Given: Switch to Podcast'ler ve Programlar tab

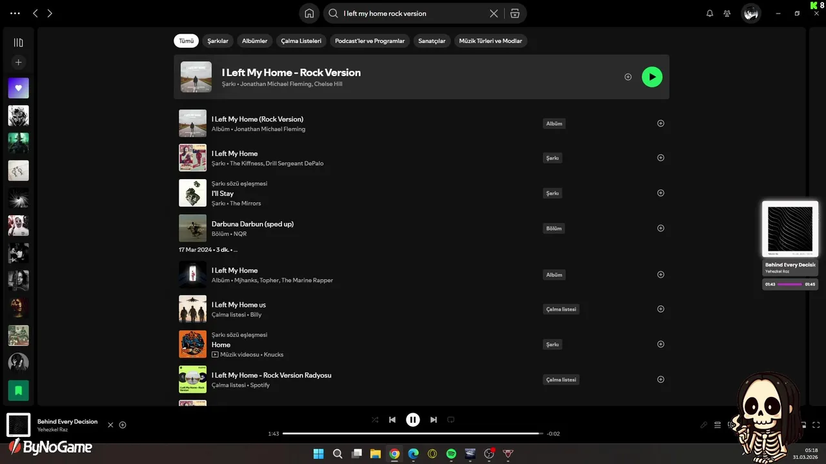Looking at the screenshot, I should pyautogui.click(x=370, y=41).
